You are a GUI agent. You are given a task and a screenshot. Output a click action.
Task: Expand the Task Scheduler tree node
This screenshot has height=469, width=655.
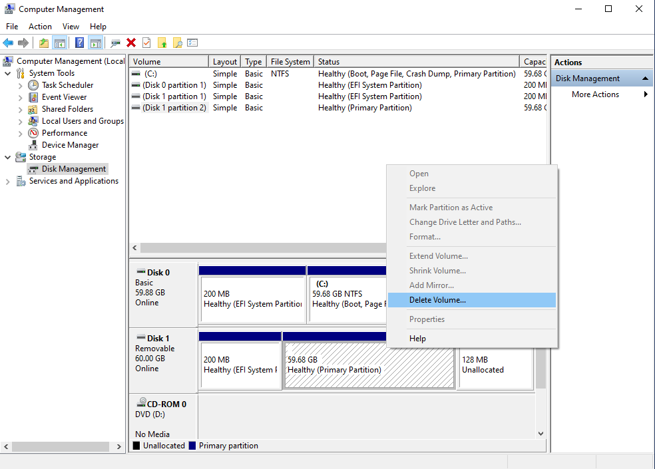click(x=21, y=85)
